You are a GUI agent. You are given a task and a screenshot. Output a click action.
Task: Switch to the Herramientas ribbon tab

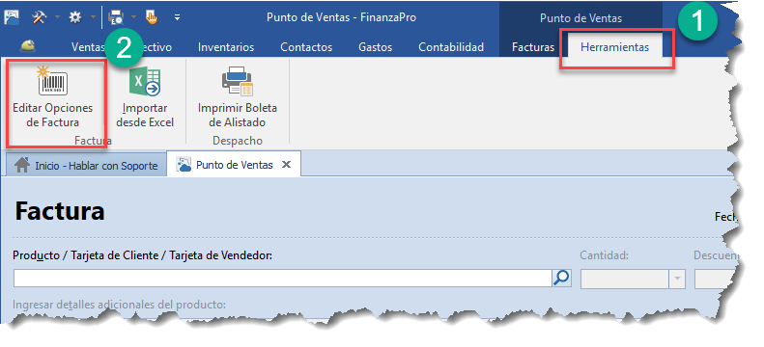(x=614, y=47)
